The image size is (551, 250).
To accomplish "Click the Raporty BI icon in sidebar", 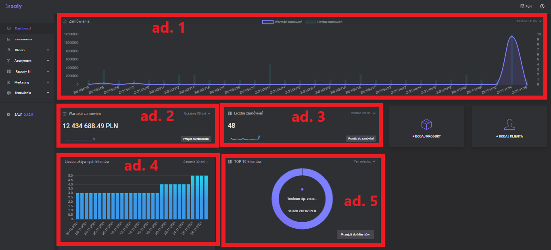I will point(9,71).
